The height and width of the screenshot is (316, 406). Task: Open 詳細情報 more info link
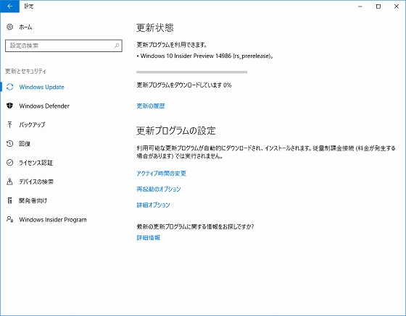(x=149, y=237)
